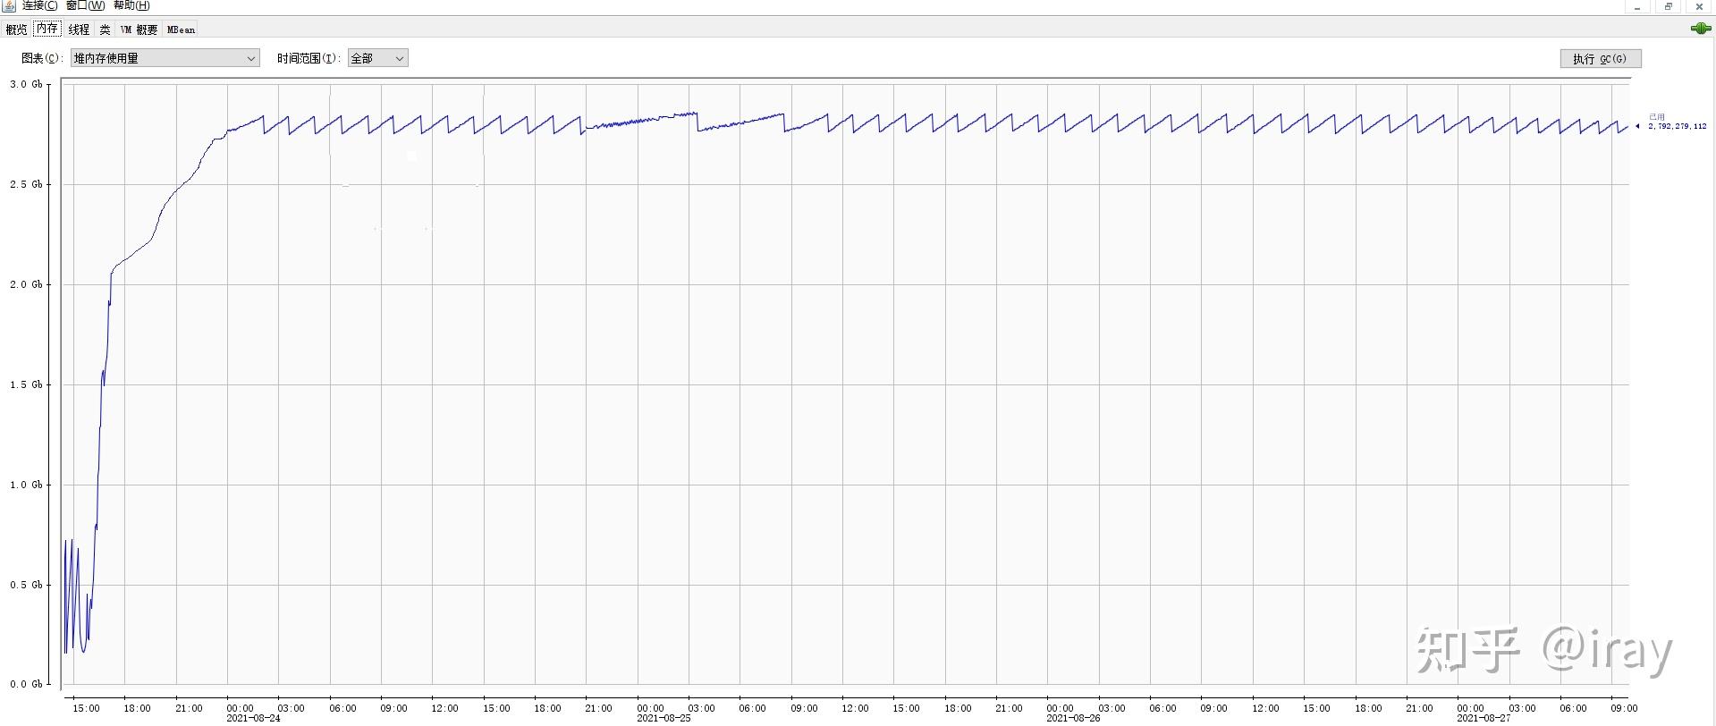The height and width of the screenshot is (726, 1716).
Task: Click the 已用 value 2,792,279,112
Action: (1678, 127)
